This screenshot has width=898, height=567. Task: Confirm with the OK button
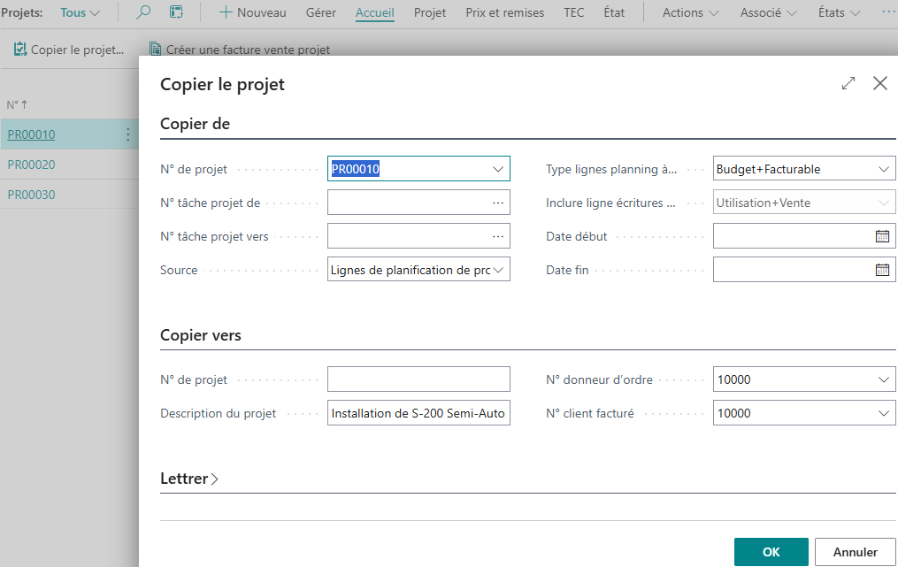pos(771,552)
